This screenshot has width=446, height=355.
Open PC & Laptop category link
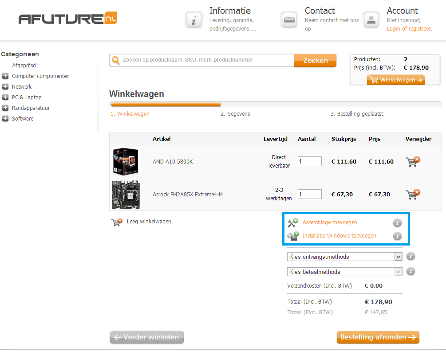(27, 98)
